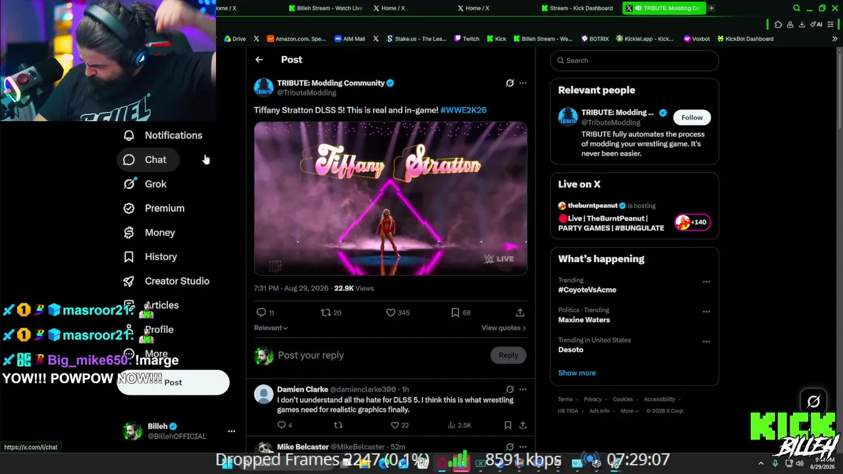Share the TRIBUTE Modding Community post

pyautogui.click(x=520, y=313)
